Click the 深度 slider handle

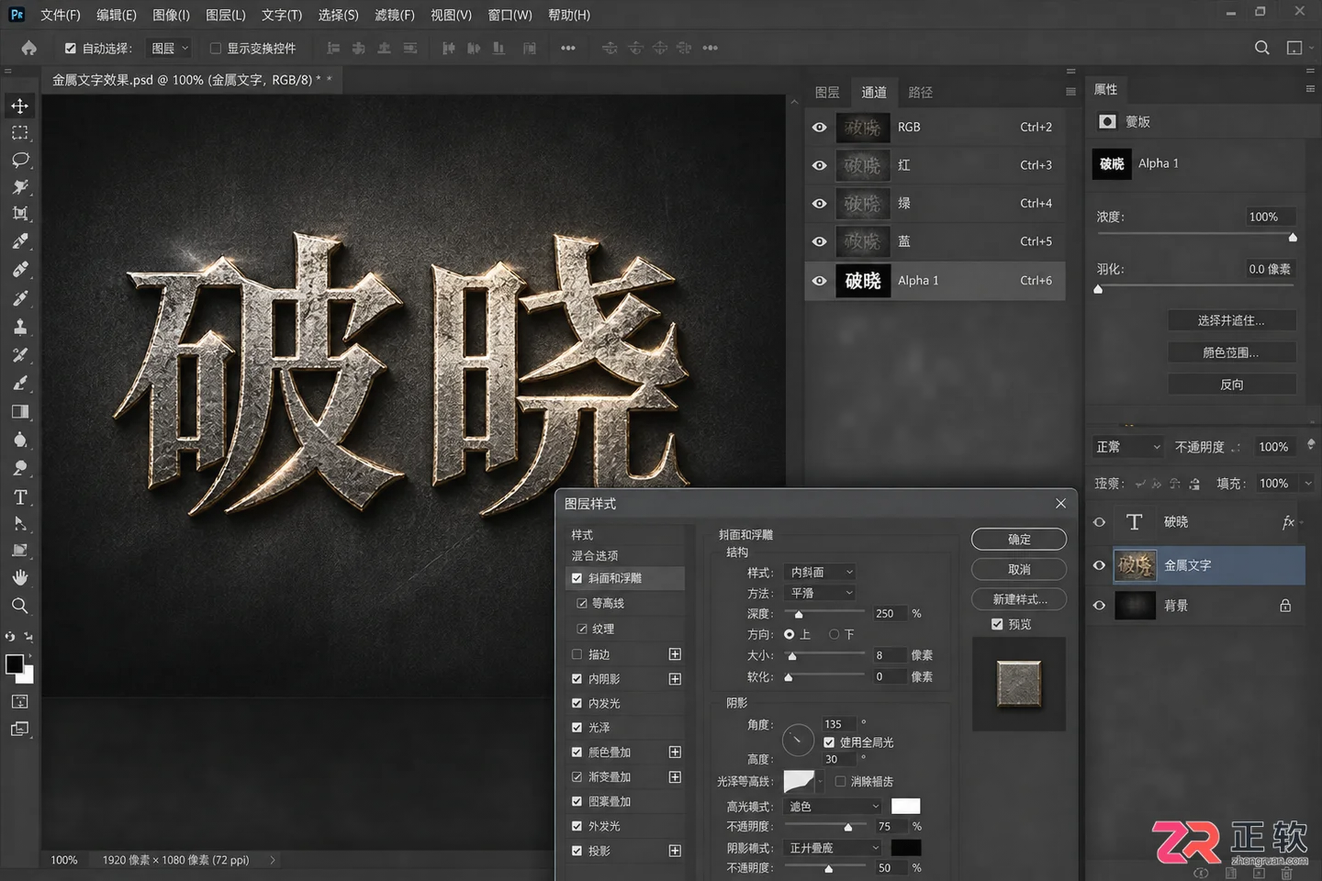pyautogui.click(x=799, y=615)
